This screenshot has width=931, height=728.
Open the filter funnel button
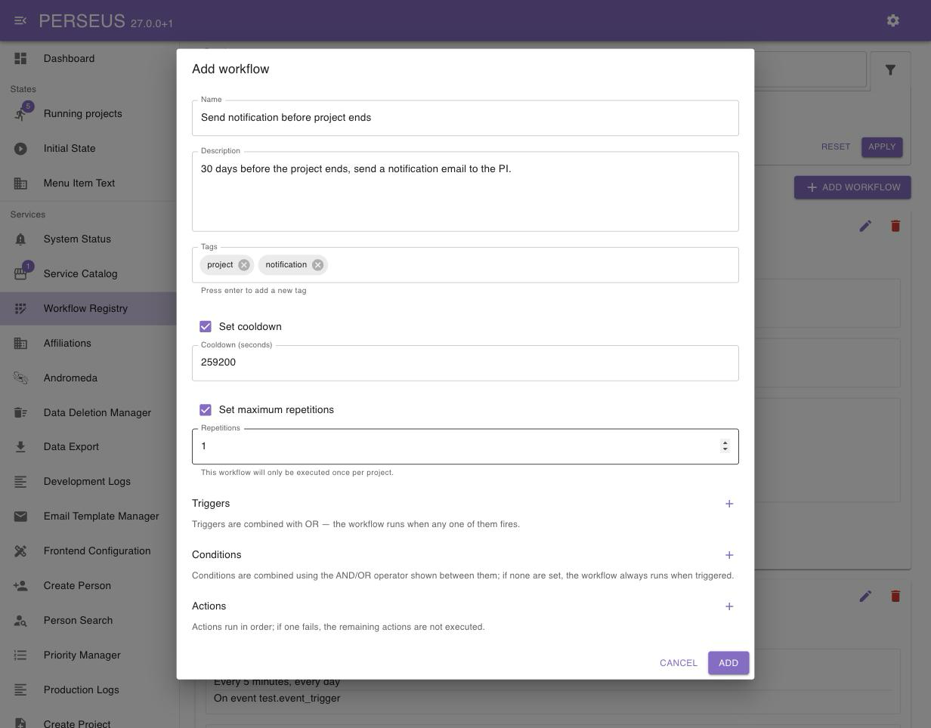[890, 70]
